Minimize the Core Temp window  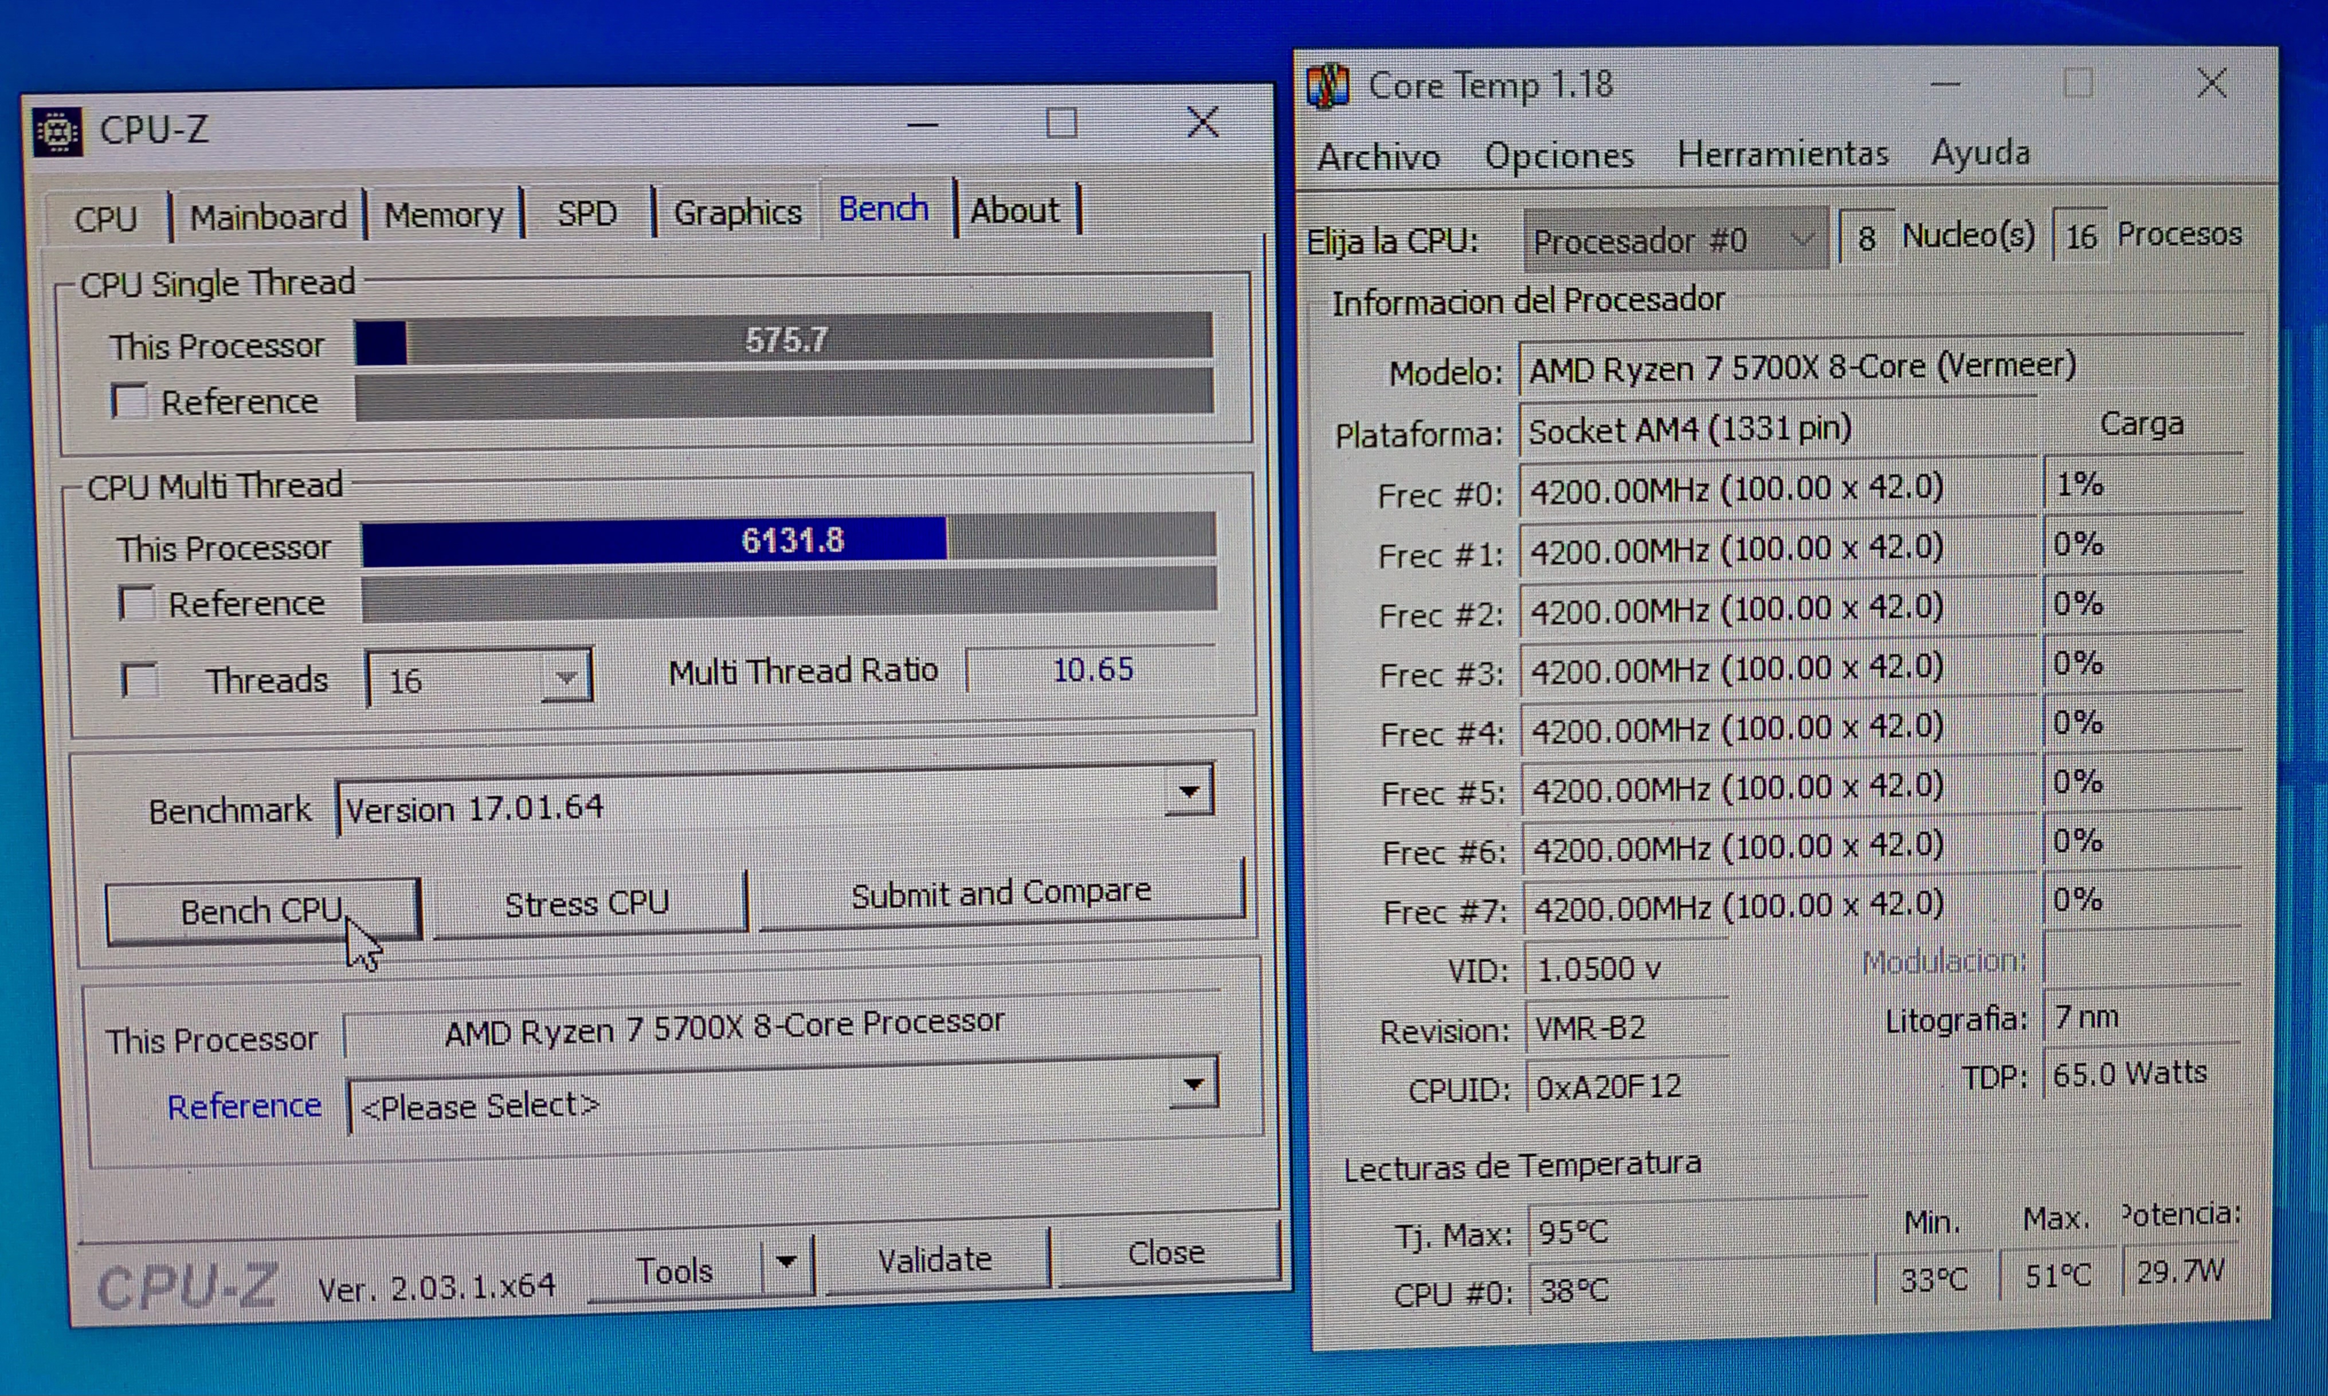(x=1945, y=85)
